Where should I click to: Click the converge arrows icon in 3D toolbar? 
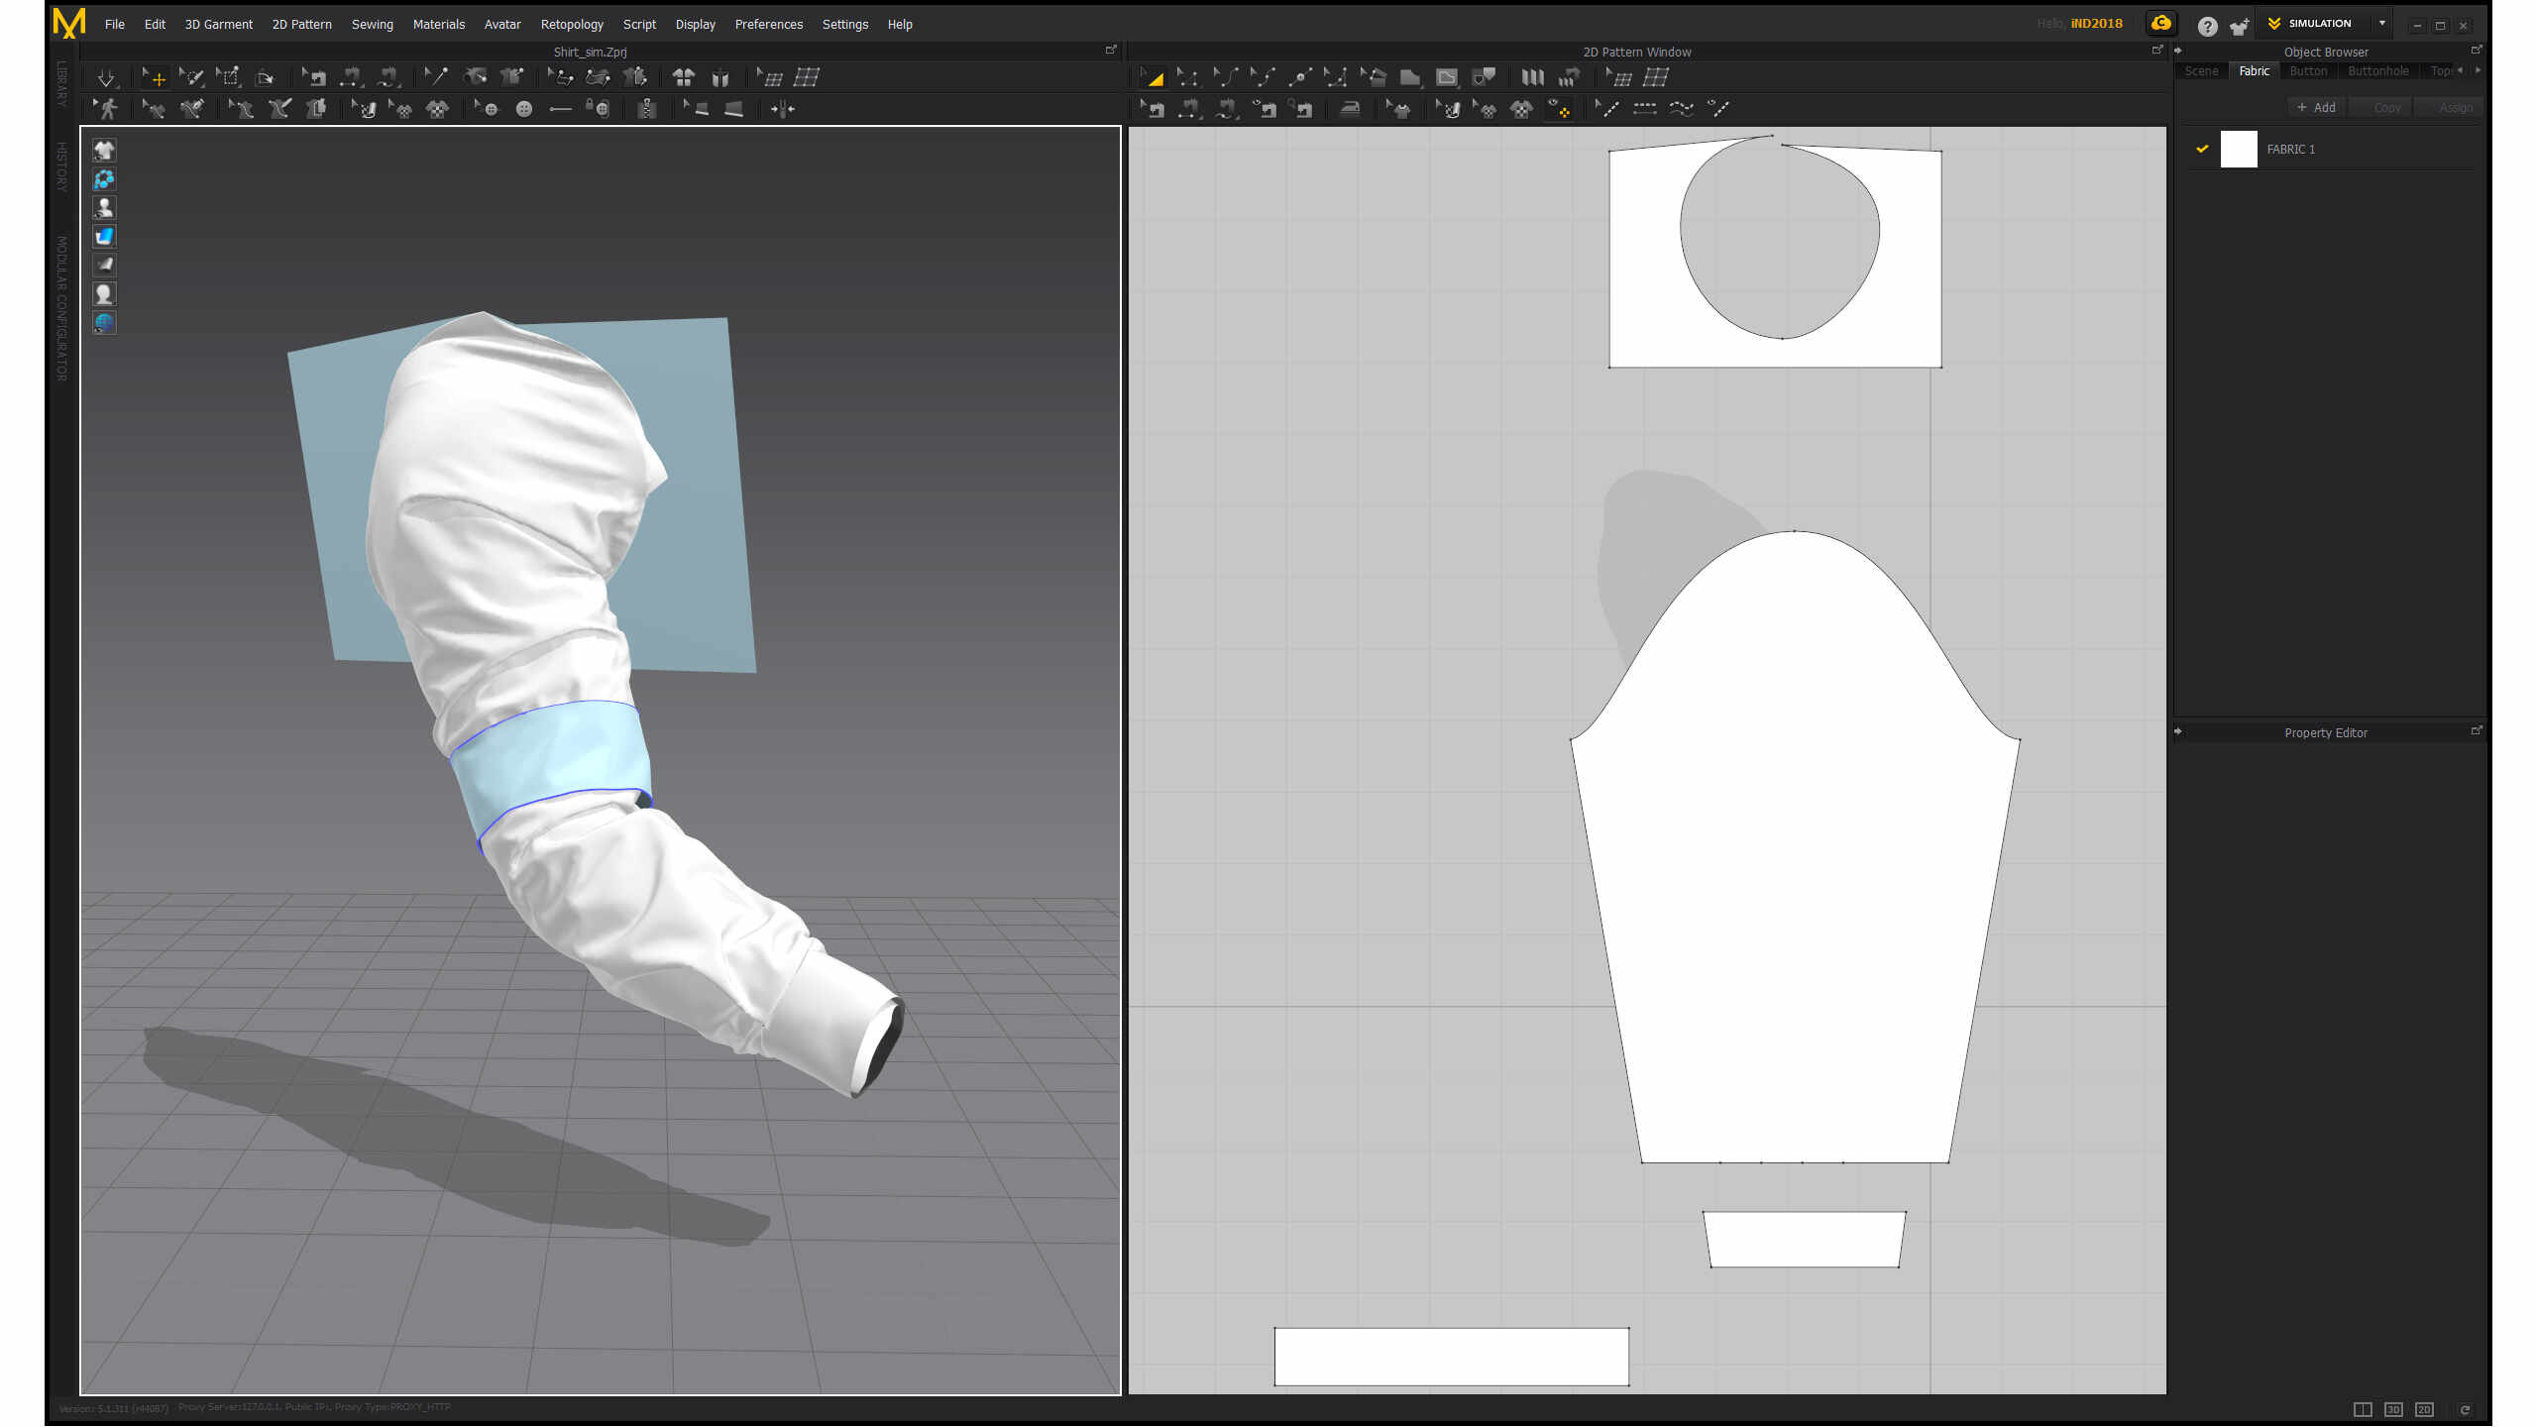[x=783, y=109]
